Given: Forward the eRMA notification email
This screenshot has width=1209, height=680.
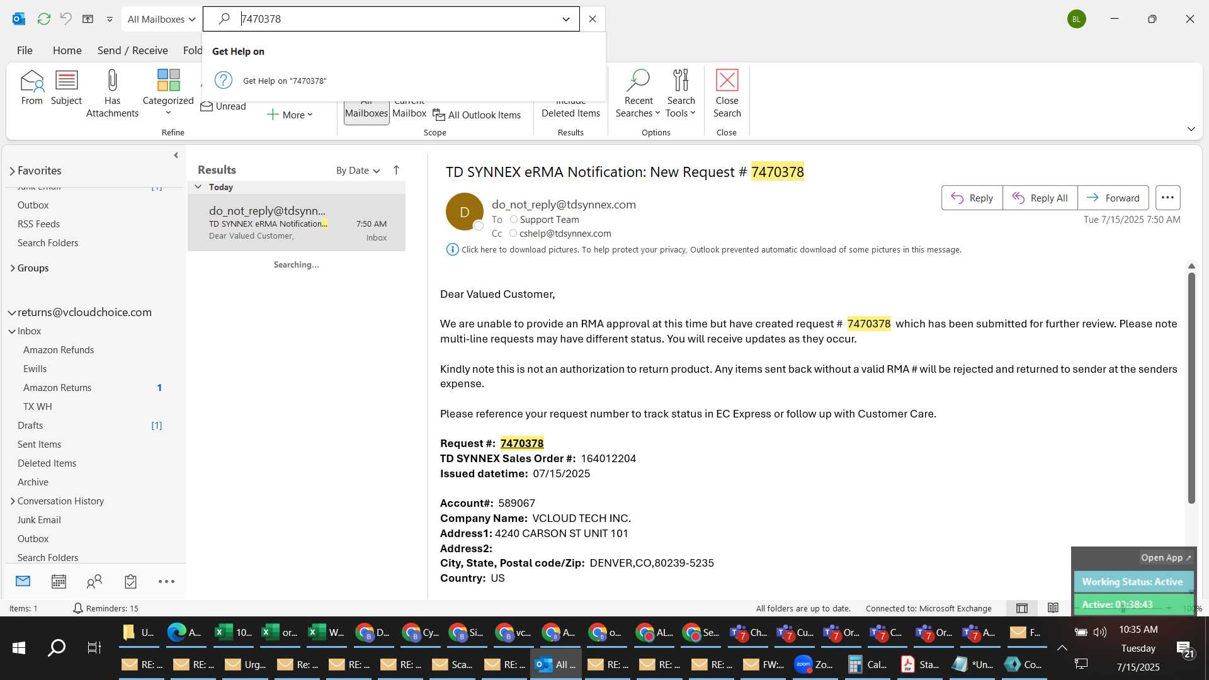Looking at the screenshot, I should pyautogui.click(x=1113, y=198).
